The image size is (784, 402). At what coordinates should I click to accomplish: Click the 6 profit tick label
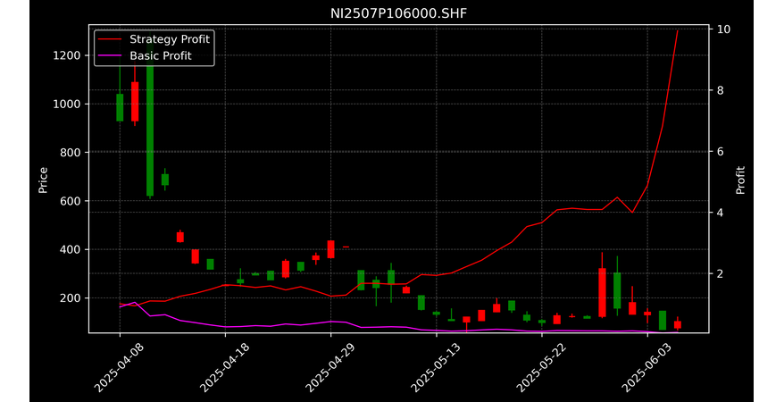[721, 152]
